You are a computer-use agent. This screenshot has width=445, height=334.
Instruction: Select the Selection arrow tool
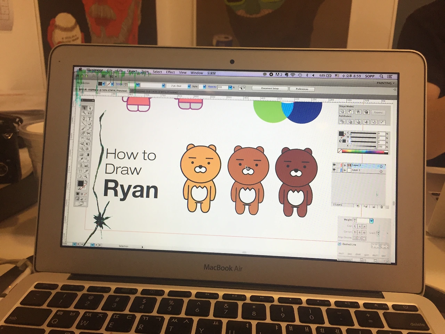click(x=84, y=108)
